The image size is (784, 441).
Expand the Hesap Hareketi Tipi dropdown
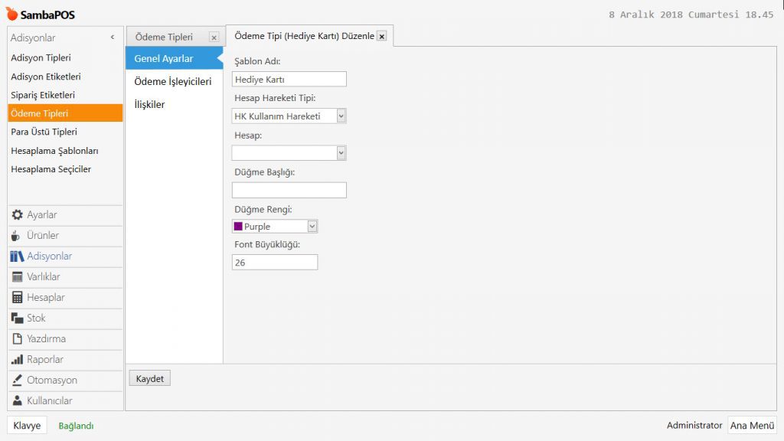coord(341,116)
